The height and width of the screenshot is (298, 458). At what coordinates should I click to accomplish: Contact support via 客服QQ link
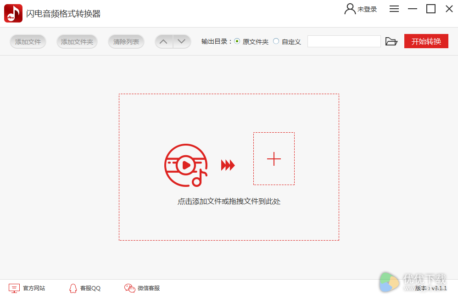pyautogui.click(x=90, y=288)
